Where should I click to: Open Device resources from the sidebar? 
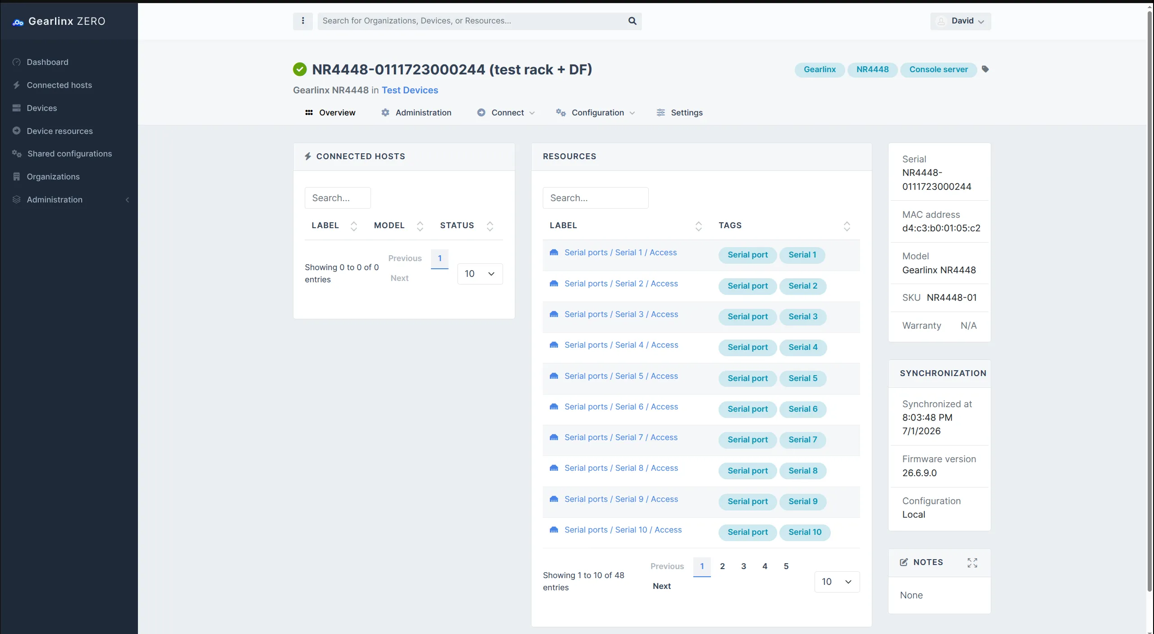60,131
